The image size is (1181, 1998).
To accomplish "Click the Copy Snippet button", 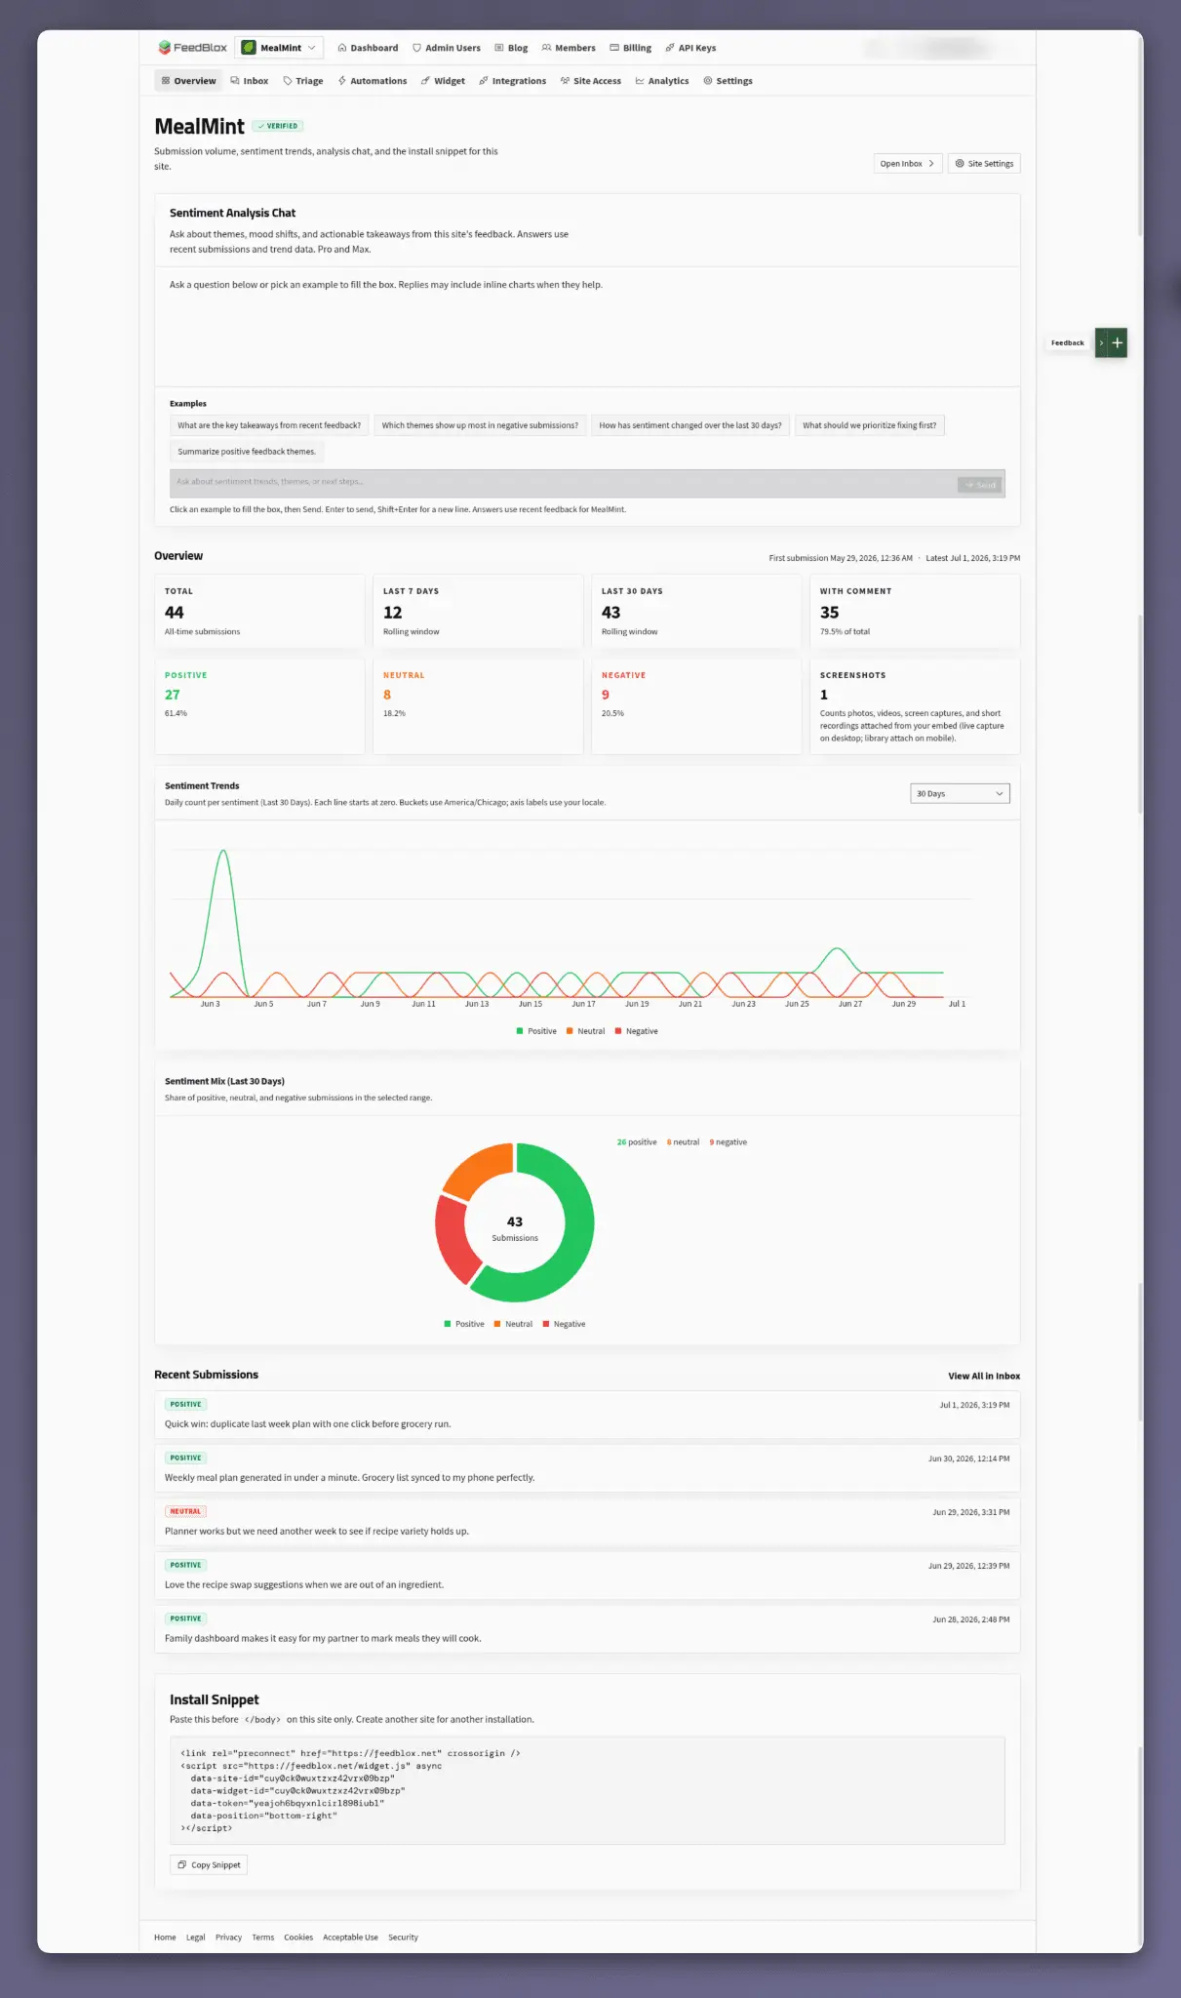I will tap(209, 1865).
